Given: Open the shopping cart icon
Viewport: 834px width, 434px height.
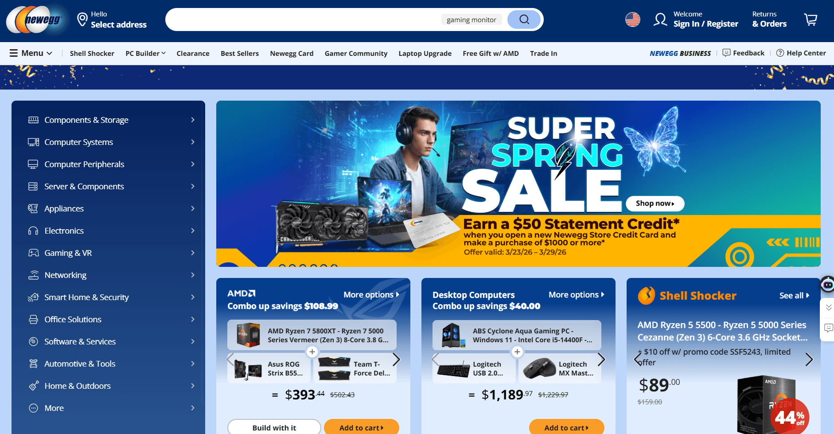Looking at the screenshot, I should 811,20.
